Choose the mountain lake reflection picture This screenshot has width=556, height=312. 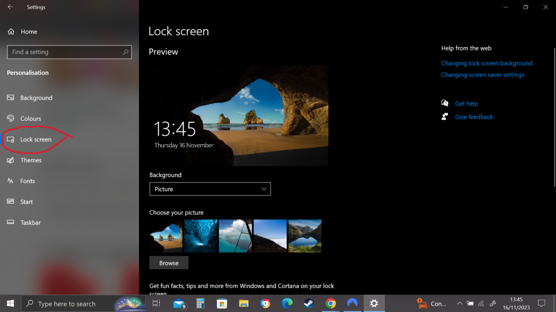(305, 236)
